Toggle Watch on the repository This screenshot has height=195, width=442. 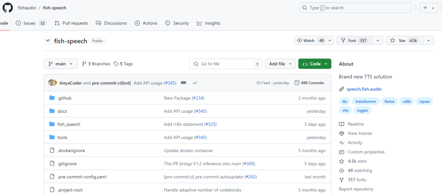tap(310, 40)
